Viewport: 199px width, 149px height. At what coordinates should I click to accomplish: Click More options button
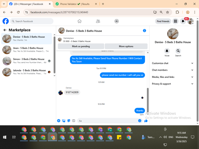pos(126,46)
